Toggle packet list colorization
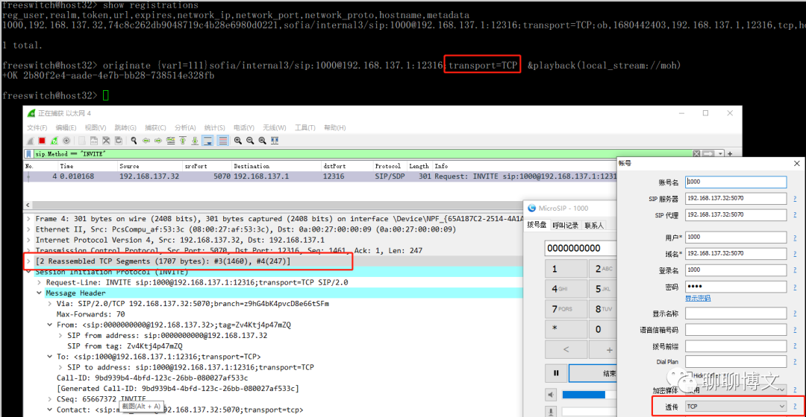This screenshot has width=806, height=417. point(222,141)
